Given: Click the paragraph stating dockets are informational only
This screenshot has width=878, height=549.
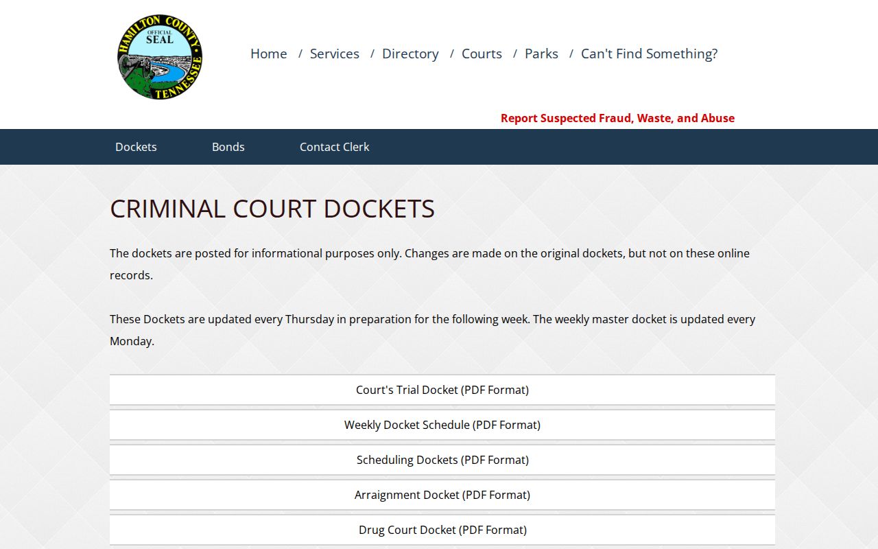Looking at the screenshot, I should click(x=429, y=264).
